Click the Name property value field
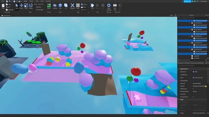 200,113
